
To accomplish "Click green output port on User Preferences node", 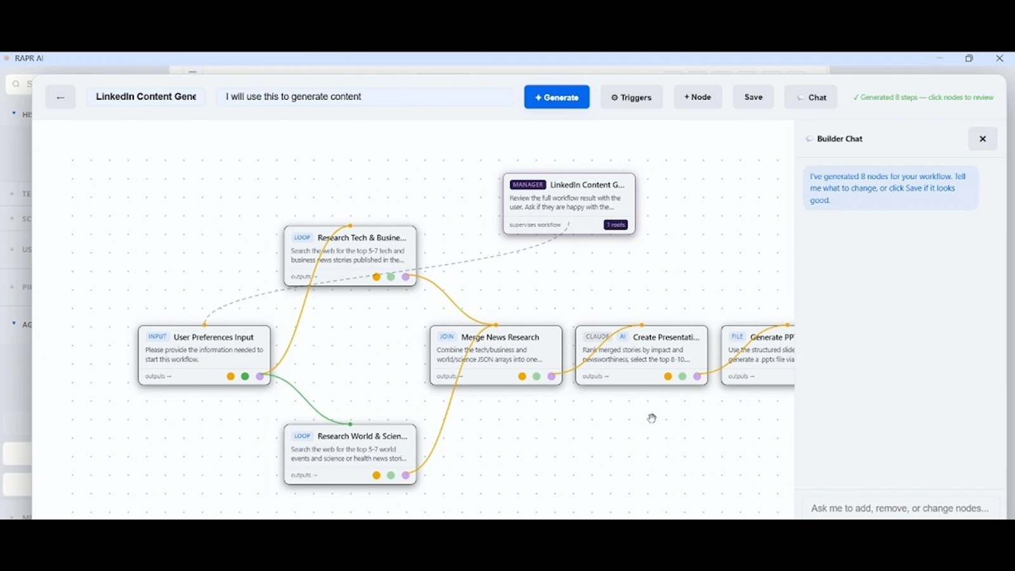I will [x=245, y=376].
